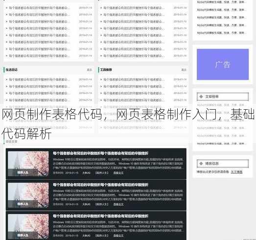This screenshot has height=240, width=256.
Task: Click 【程序人生】 tag in topmost article card
Action: [102, 173]
